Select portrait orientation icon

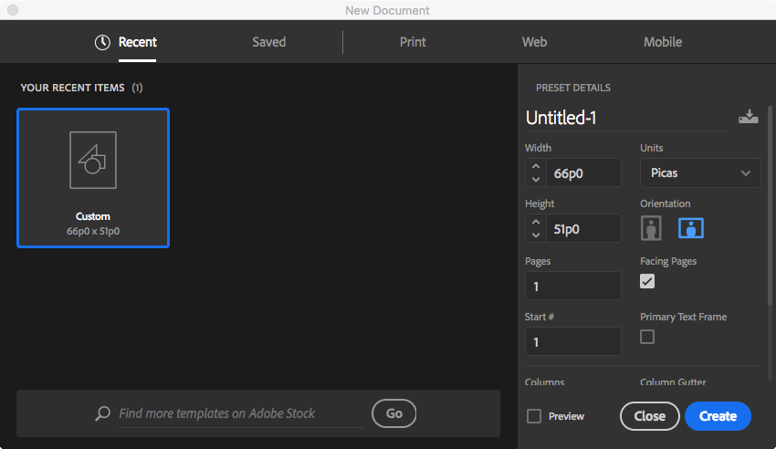(651, 228)
